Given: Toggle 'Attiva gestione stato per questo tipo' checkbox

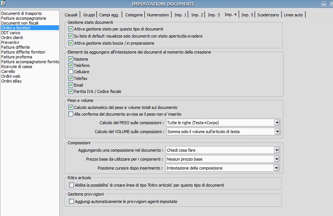Looking at the screenshot, I should 71,29.
